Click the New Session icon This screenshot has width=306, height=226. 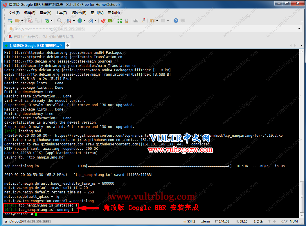click(x=10, y=21)
